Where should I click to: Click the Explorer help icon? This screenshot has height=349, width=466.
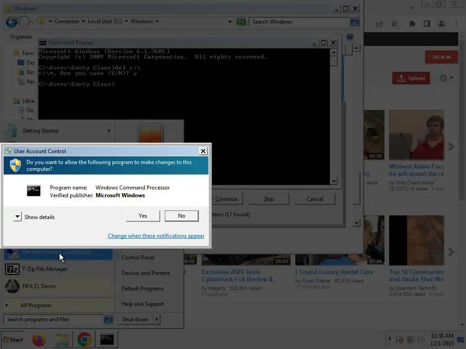[350, 37]
